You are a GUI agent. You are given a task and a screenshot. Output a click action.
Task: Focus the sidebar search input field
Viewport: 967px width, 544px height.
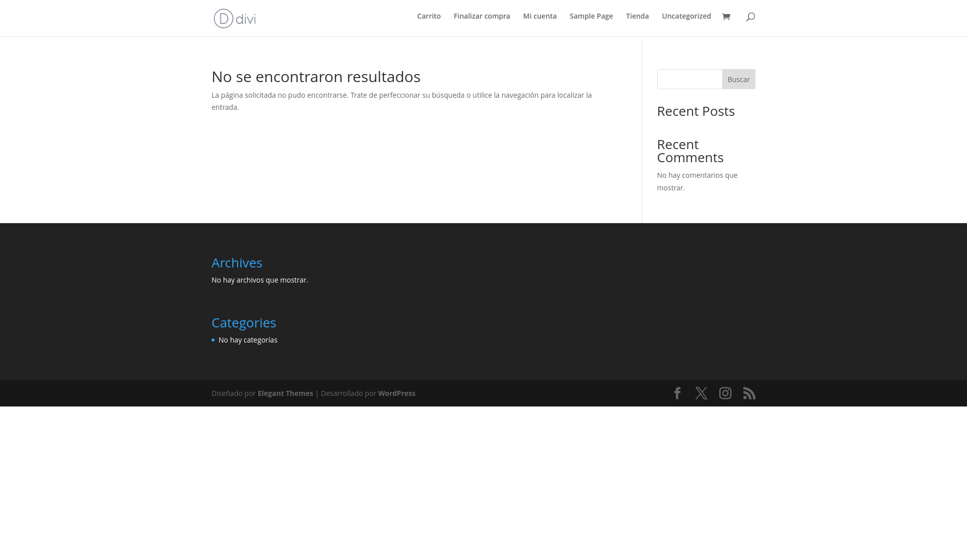[689, 79]
